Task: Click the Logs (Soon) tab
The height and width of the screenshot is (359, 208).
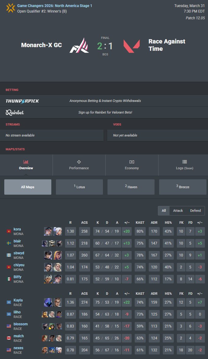Action: click(x=184, y=165)
